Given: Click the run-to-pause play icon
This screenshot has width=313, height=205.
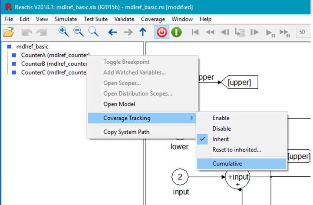Looking at the screenshot, I should [270, 33].
